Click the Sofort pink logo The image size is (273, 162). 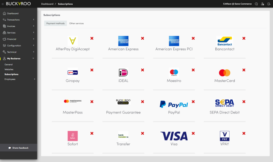point(72,136)
